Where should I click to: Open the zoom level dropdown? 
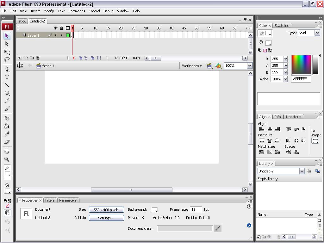click(x=249, y=66)
